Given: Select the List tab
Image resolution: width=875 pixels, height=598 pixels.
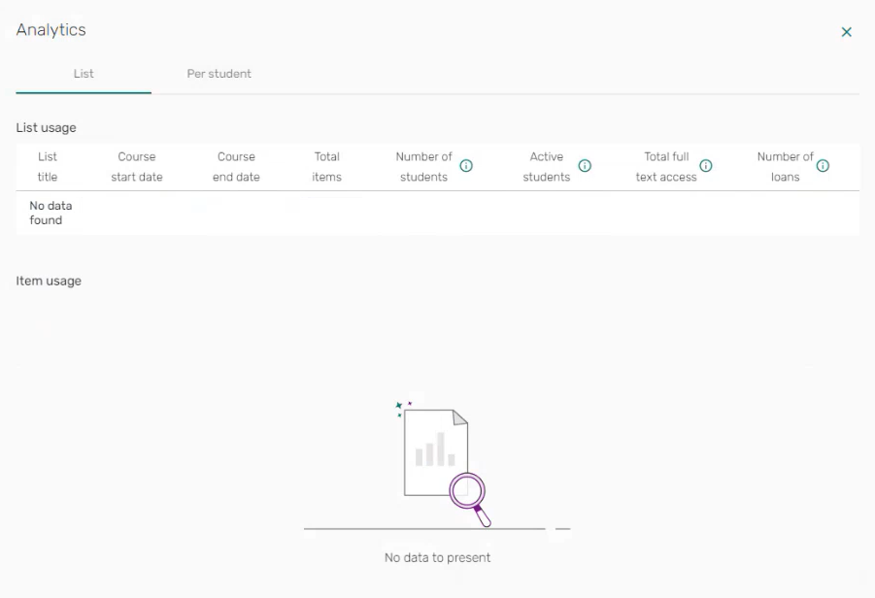Looking at the screenshot, I should (84, 74).
